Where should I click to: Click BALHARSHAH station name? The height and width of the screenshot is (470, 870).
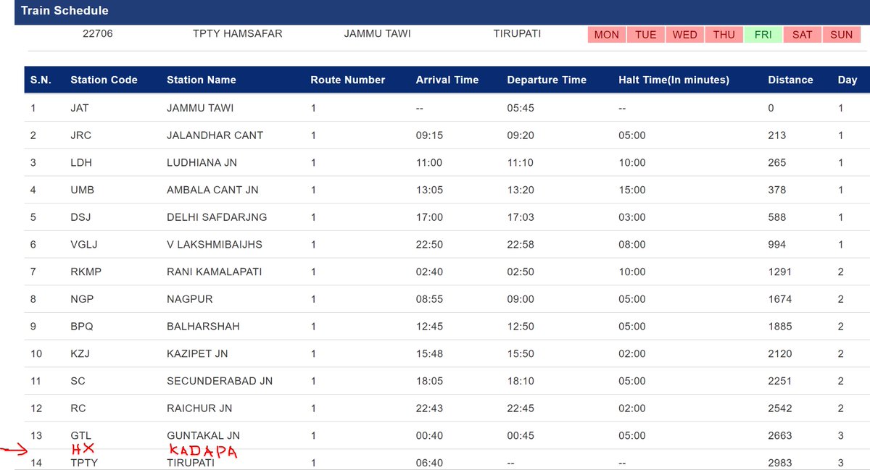pos(203,327)
